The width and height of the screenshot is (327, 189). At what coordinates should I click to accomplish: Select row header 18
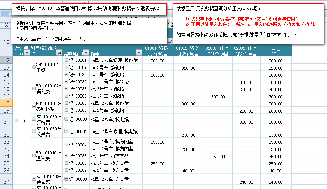[6, 103]
